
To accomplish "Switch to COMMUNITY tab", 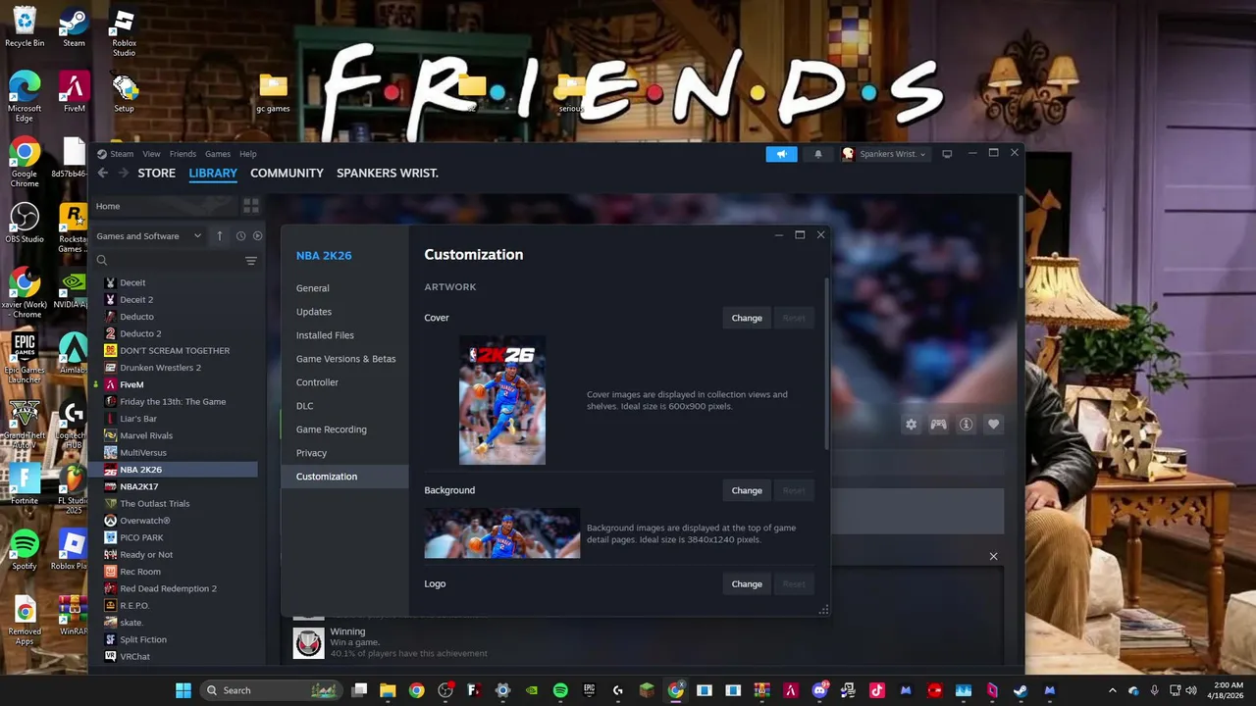I will [x=287, y=173].
